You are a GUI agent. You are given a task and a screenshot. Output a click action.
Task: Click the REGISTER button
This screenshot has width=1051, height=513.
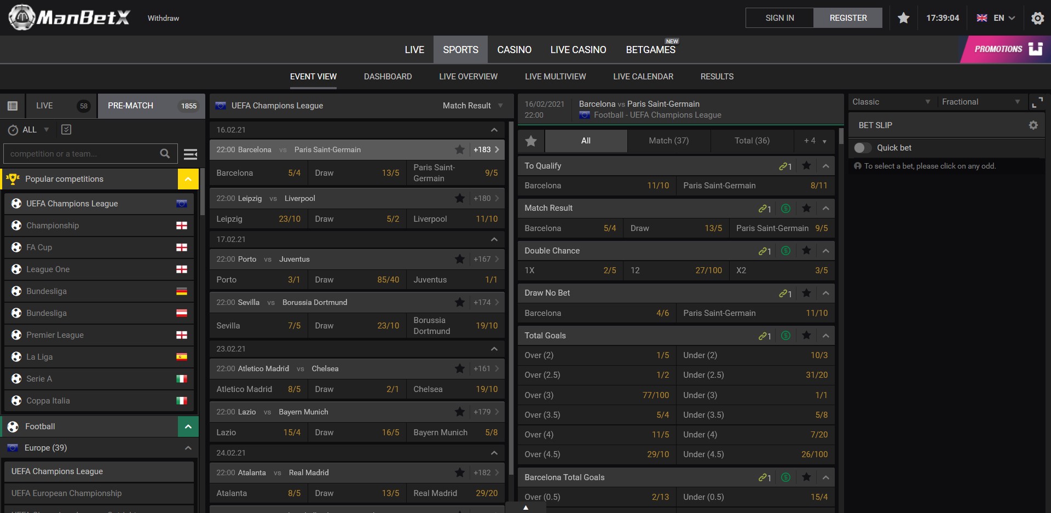pyautogui.click(x=848, y=18)
